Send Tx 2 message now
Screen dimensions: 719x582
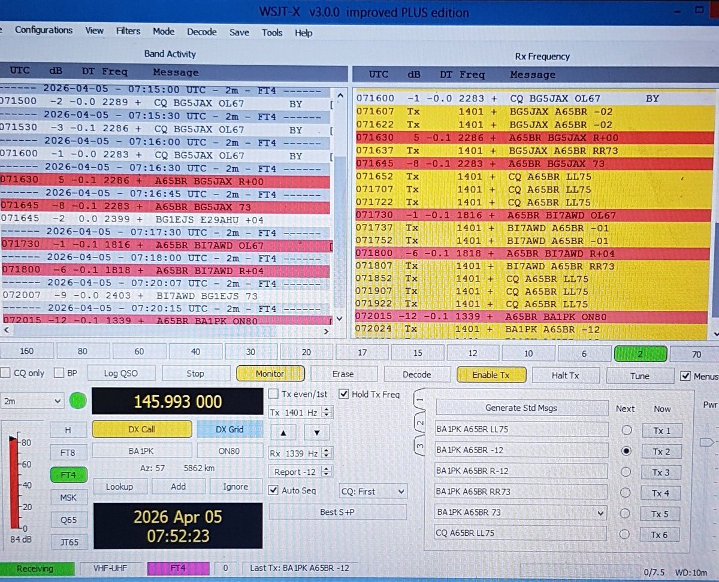(x=661, y=451)
